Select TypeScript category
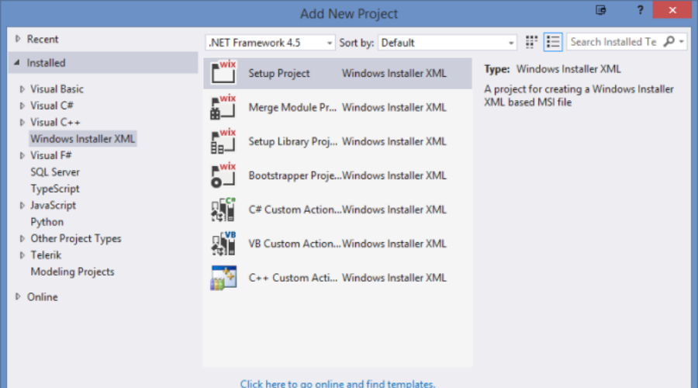 [x=55, y=189]
